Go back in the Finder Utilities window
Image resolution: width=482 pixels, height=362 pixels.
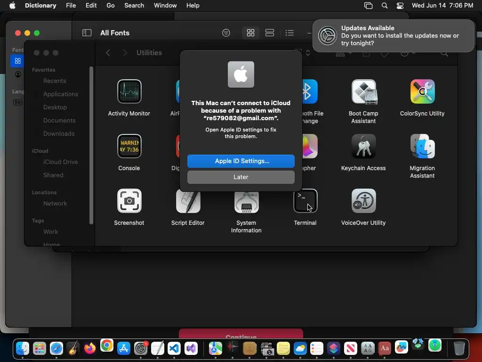108,53
